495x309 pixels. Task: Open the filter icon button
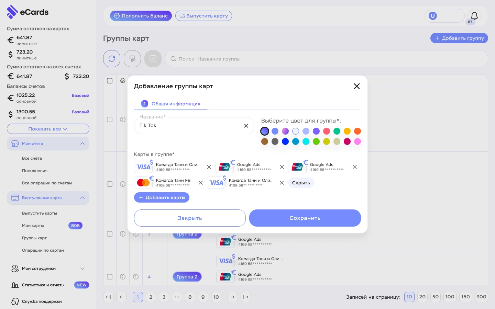coord(132,59)
